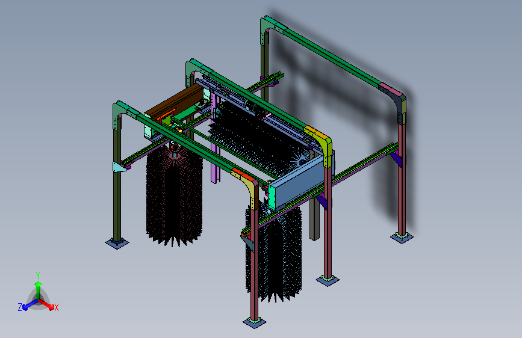
Task: Select the left hanging vertical black brush
Action: [174, 196]
